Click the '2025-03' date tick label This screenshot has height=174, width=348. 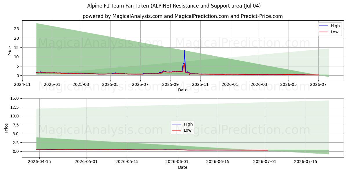pos(81,84)
